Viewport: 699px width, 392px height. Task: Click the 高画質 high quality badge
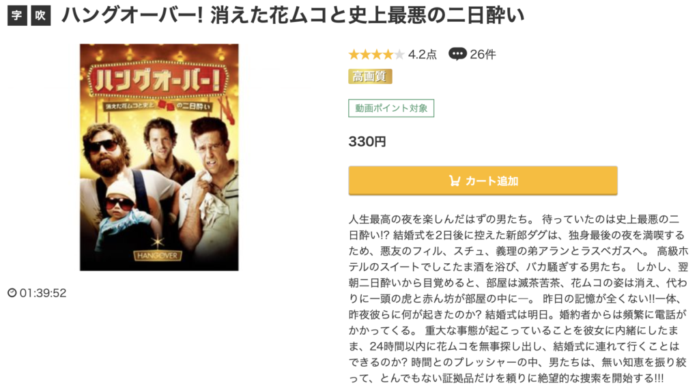tap(370, 76)
